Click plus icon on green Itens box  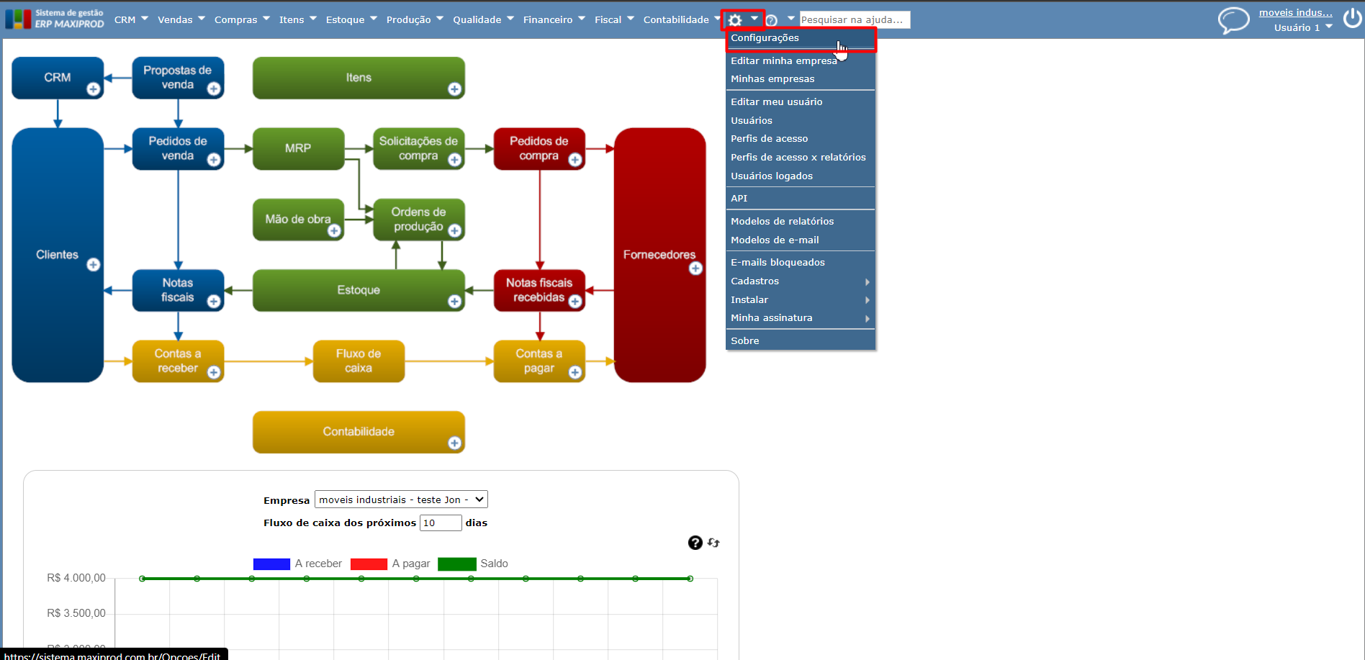pyautogui.click(x=455, y=89)
